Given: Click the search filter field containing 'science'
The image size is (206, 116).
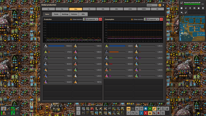Looking at the screenshot, I should (152, 5).
